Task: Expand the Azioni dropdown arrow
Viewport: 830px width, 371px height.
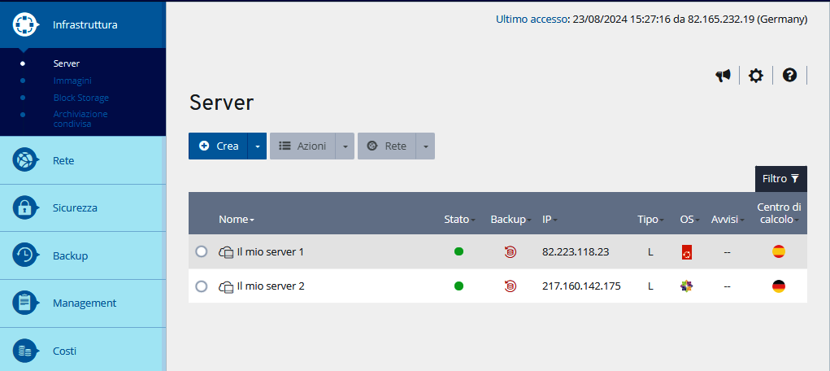Action: (x=345, y=146)
